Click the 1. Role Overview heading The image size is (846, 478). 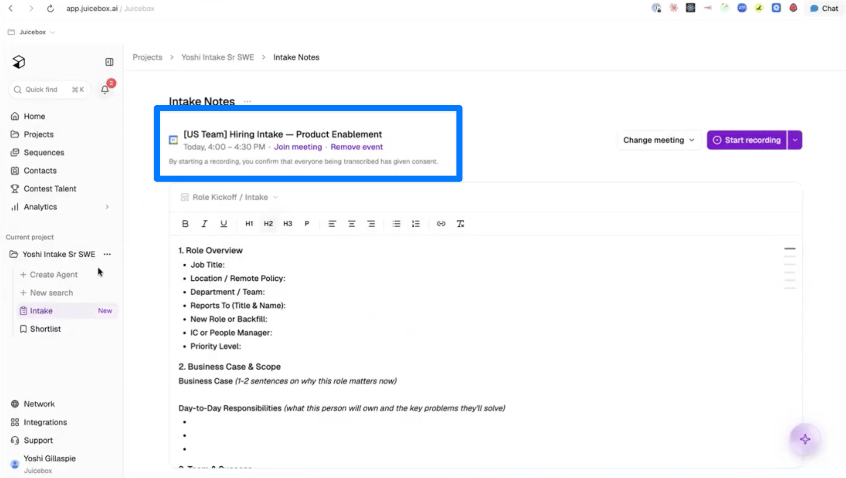211,251
